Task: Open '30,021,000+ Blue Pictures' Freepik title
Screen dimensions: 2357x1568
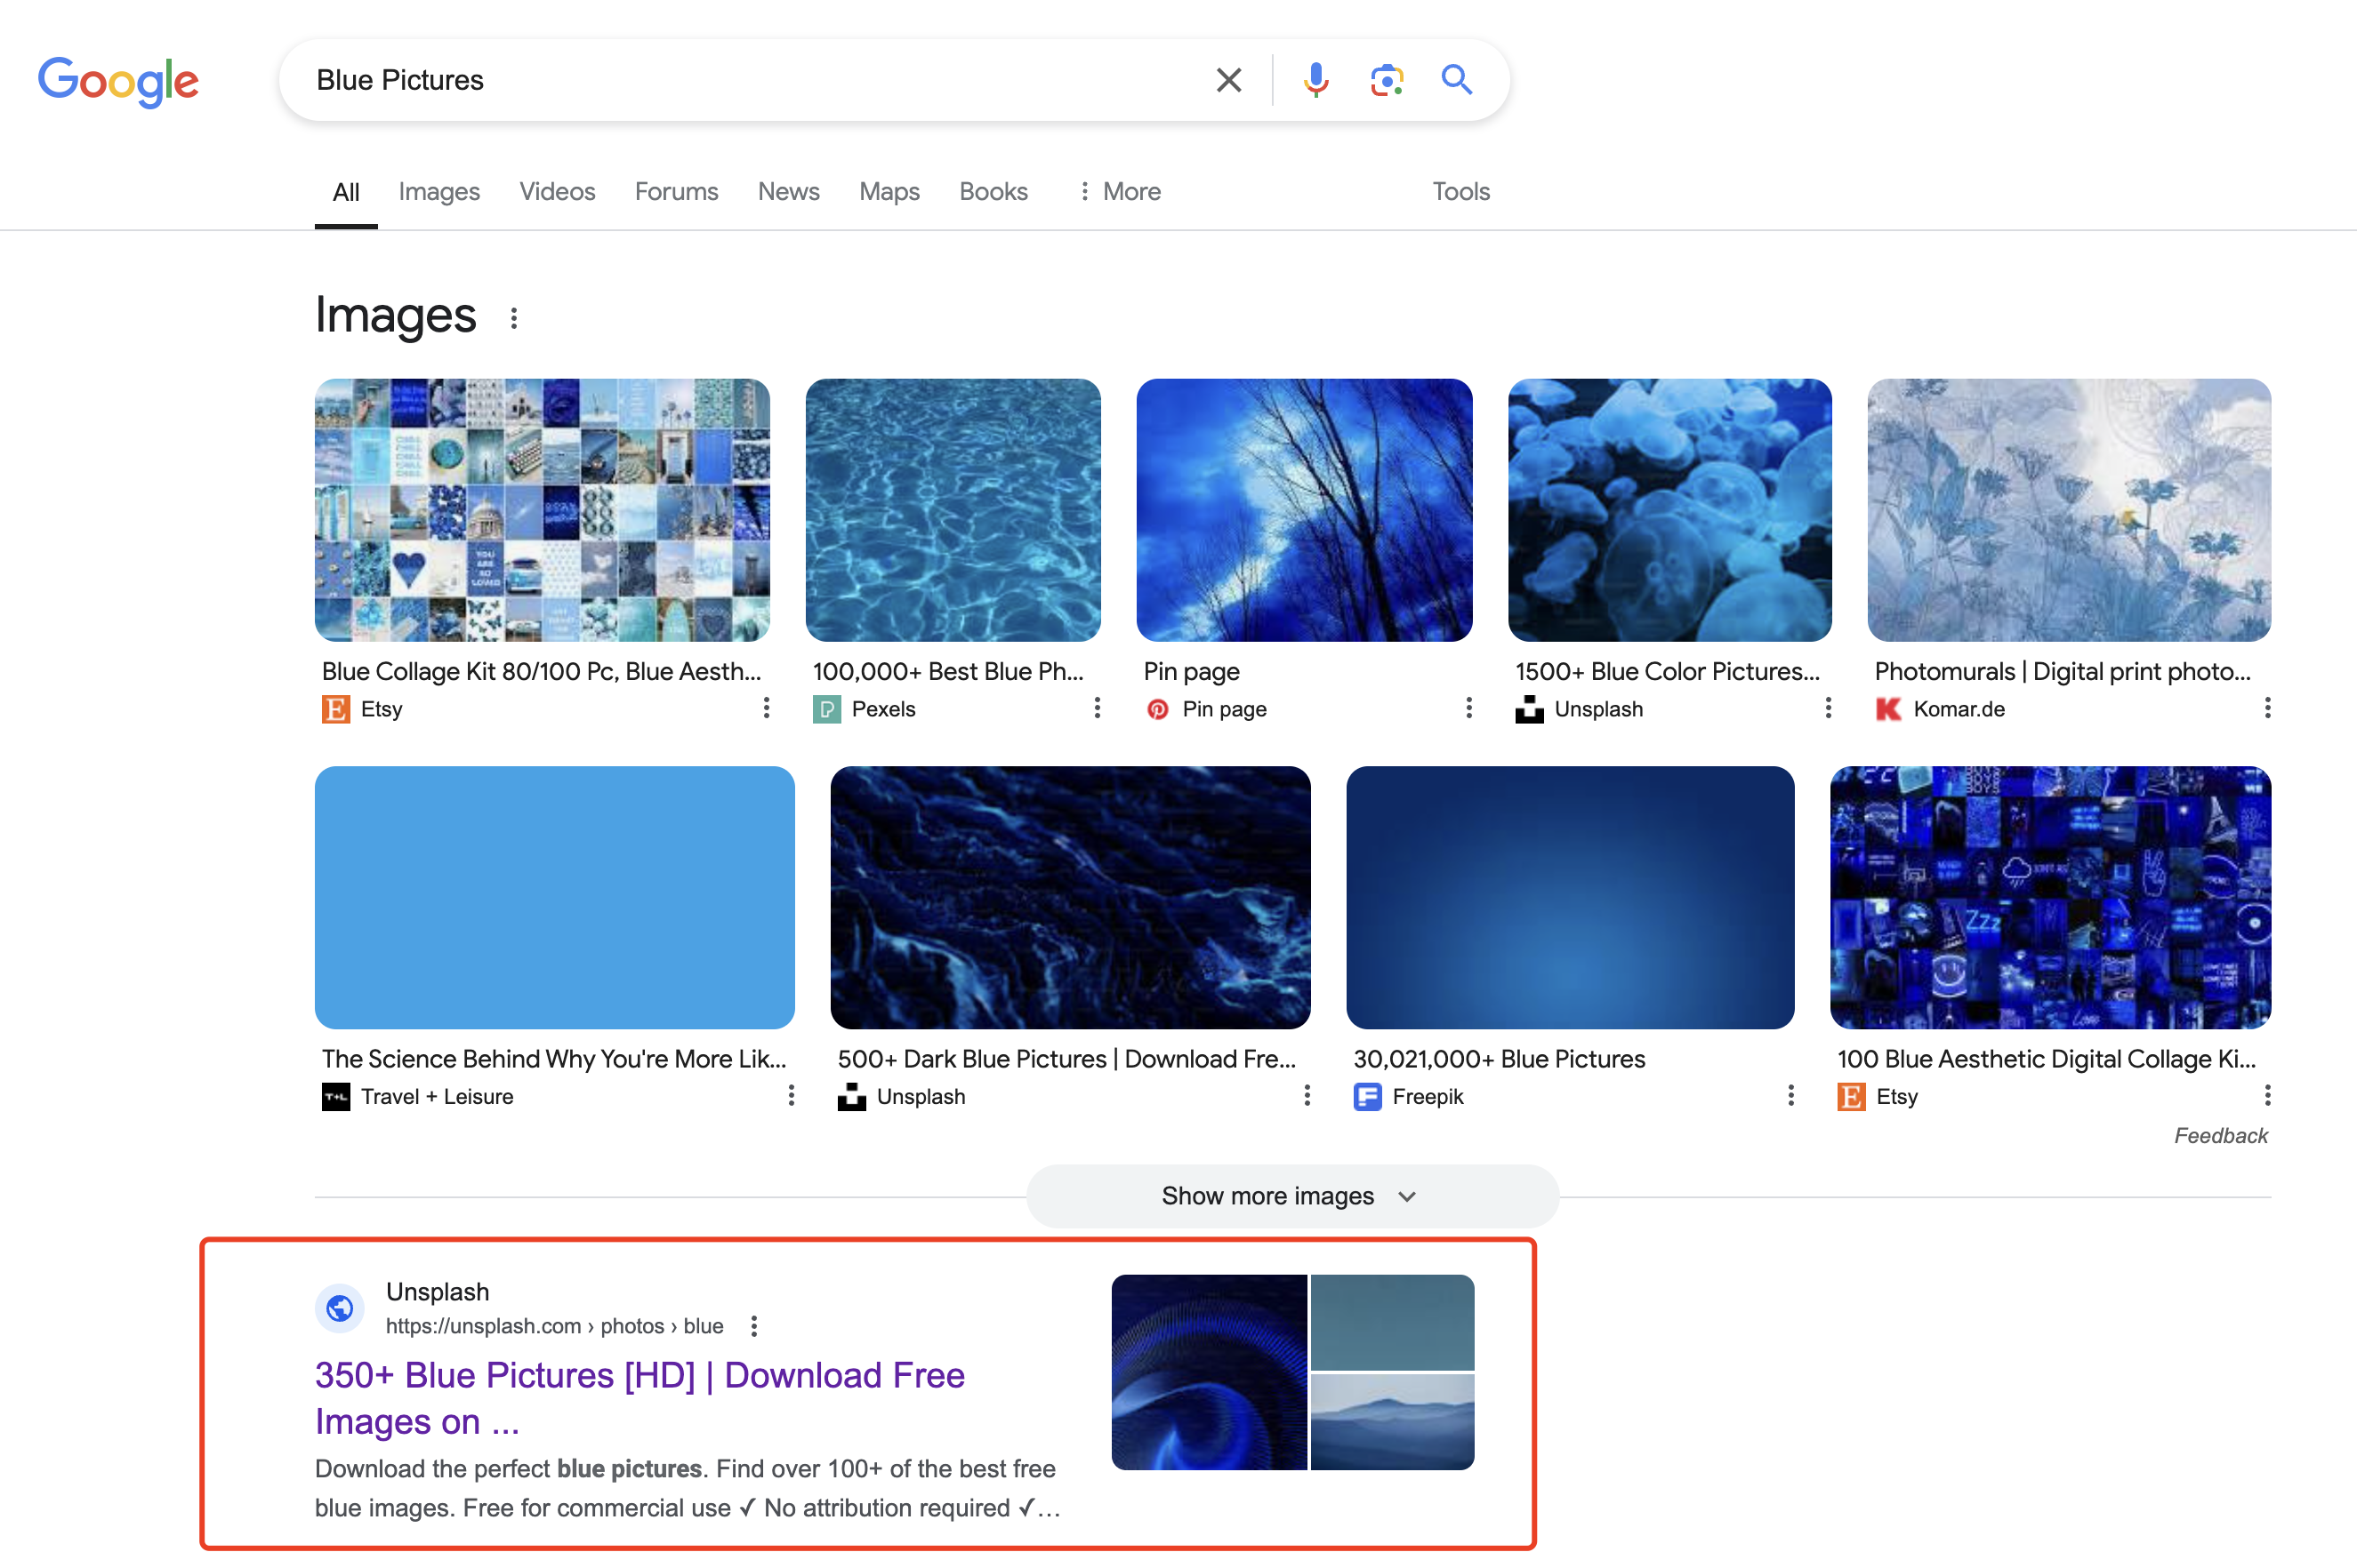Action: click(1499, 1059)
